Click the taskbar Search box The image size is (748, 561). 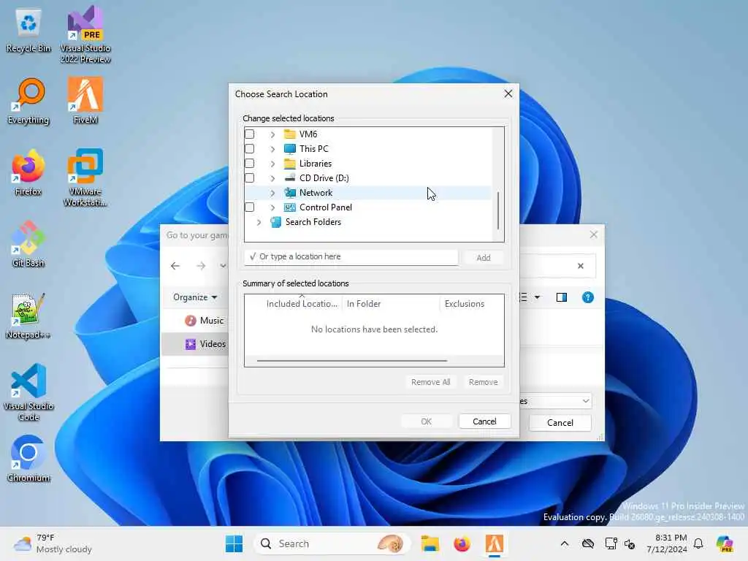click(332, 543)
